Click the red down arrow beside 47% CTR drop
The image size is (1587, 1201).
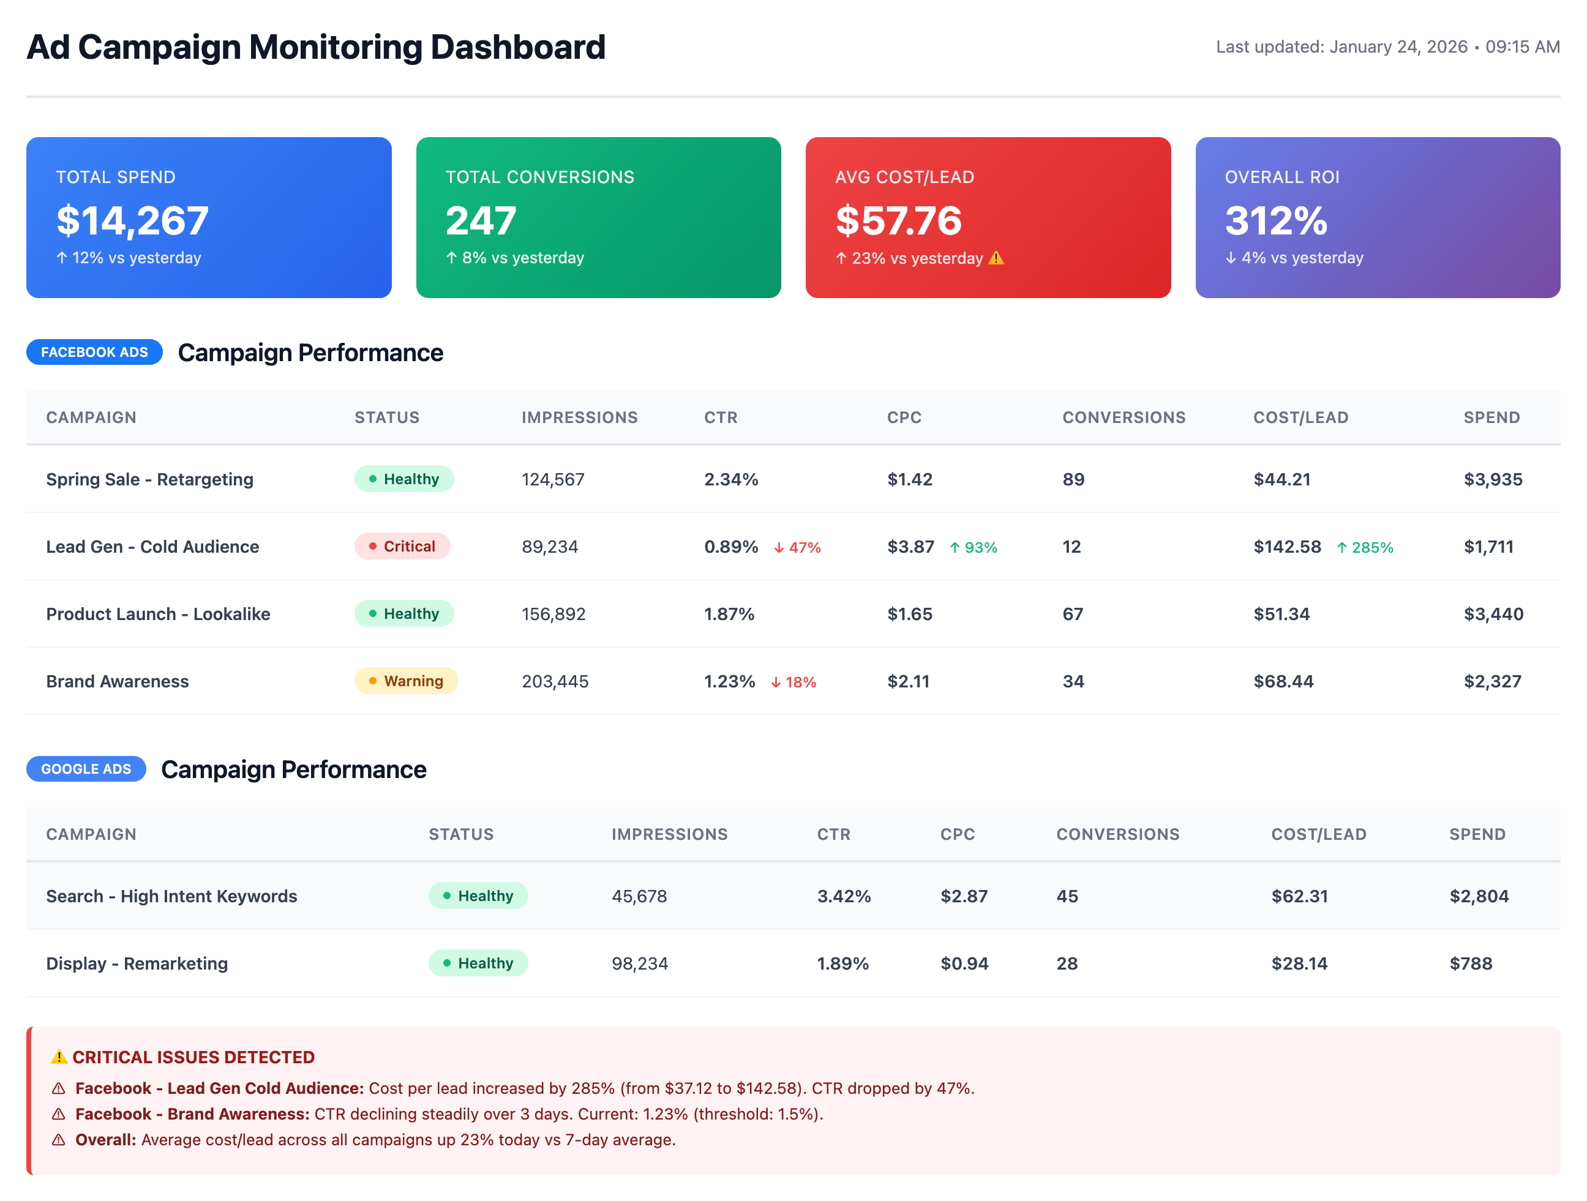click(x=778, y=547)
